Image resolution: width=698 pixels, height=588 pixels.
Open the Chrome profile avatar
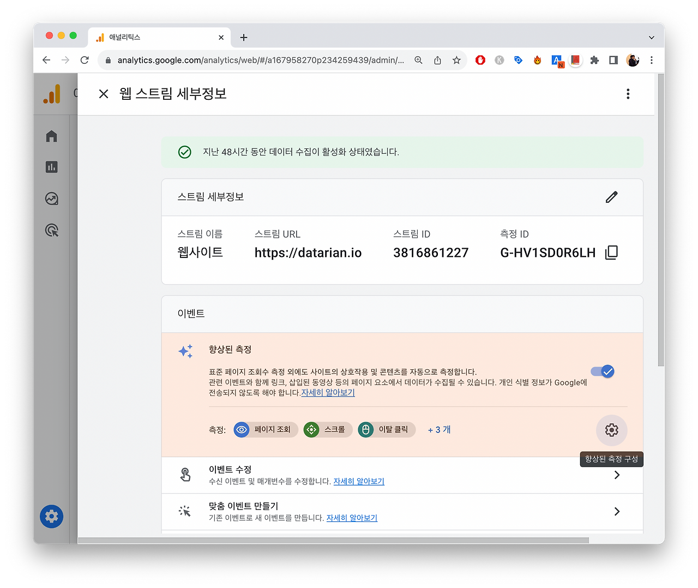(633, 60)
